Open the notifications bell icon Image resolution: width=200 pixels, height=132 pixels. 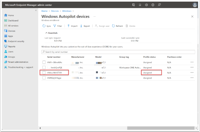(x=140, y=5)
